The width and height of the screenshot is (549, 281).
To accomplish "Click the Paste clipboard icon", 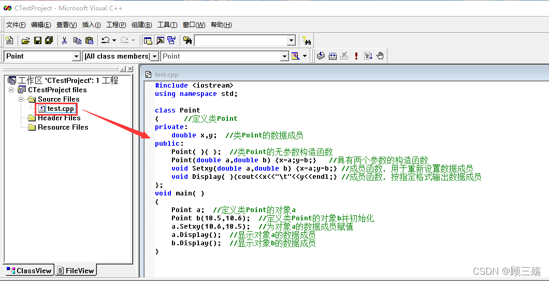I will click(x=90, y=40).
